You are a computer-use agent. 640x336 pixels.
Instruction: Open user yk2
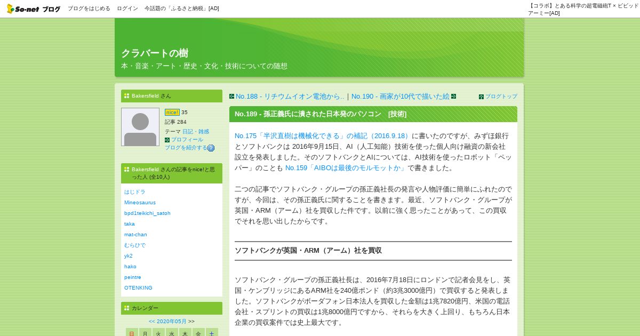tap(129, 256)
